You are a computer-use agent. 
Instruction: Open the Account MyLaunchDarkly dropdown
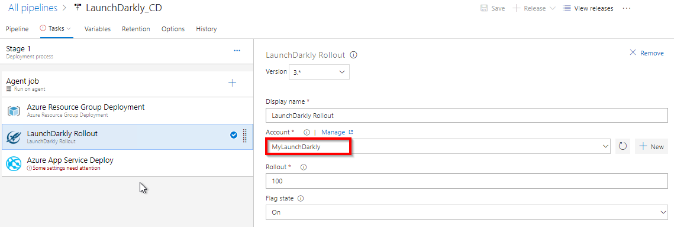(438, 146)
